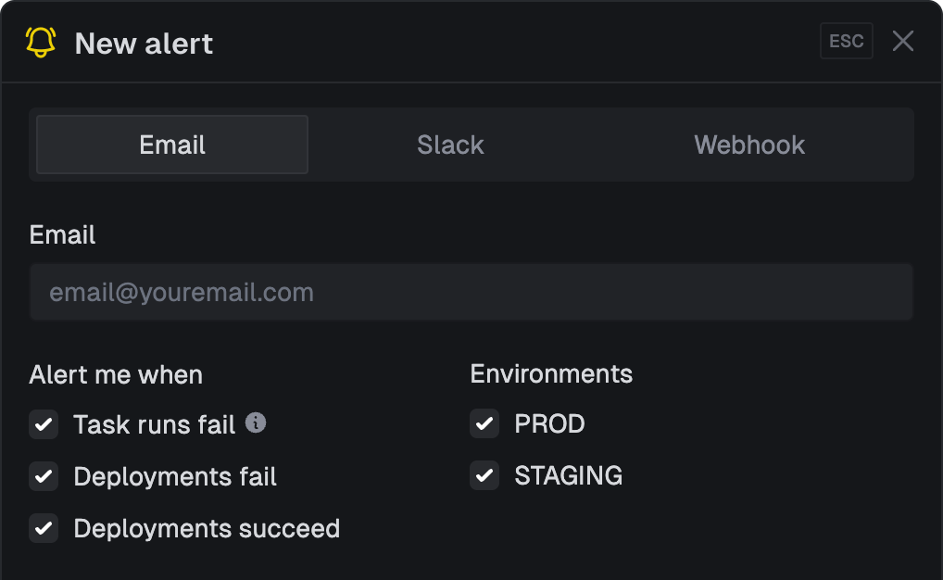943x580 pixels.
Task: Uncheck the Task runs fail checkbox
Action: (x=44, y=425)
